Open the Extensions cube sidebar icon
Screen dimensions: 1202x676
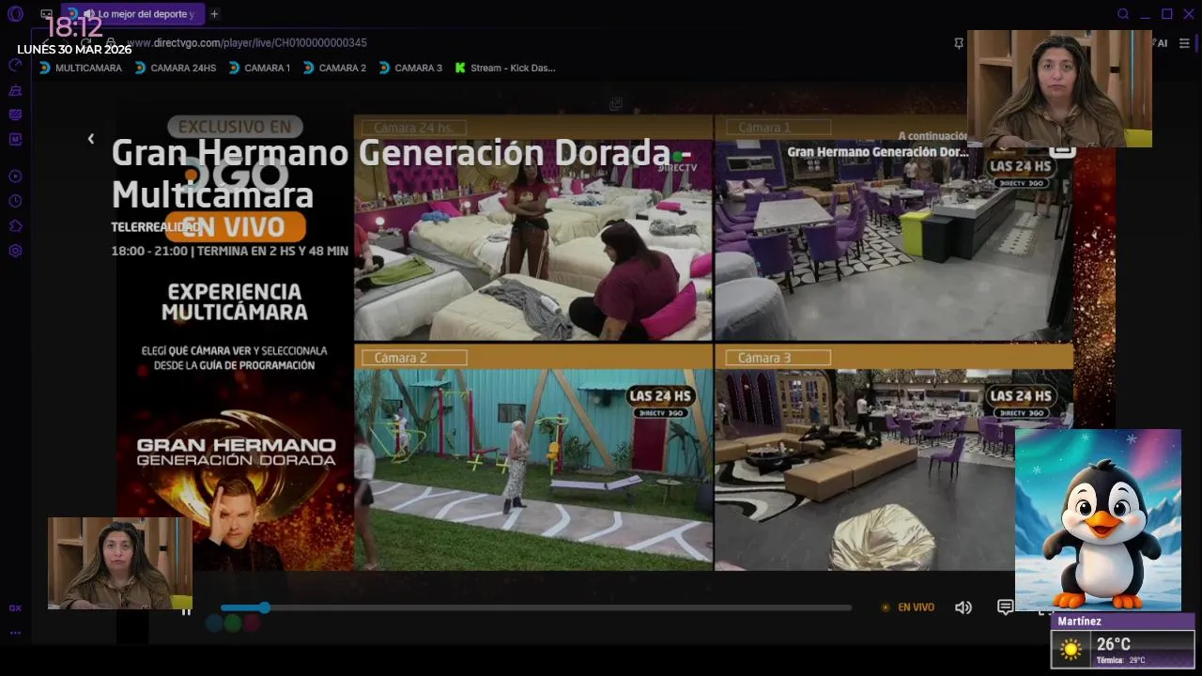click(15, 226)
